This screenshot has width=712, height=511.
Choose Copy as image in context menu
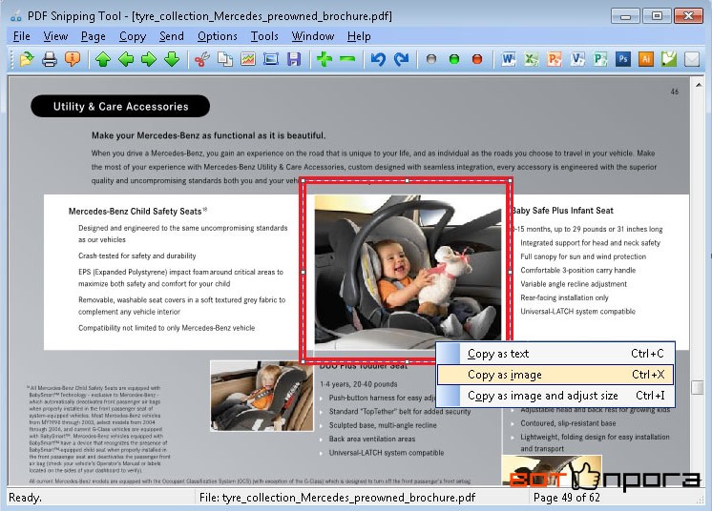coord(555,375)
